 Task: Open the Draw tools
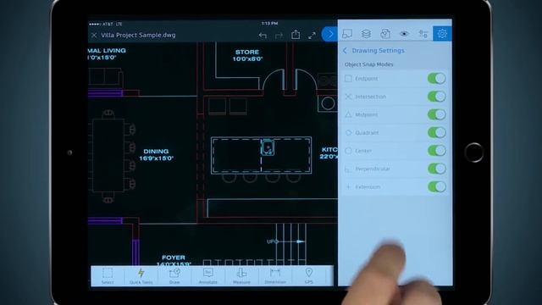click(x=174, y=276)
